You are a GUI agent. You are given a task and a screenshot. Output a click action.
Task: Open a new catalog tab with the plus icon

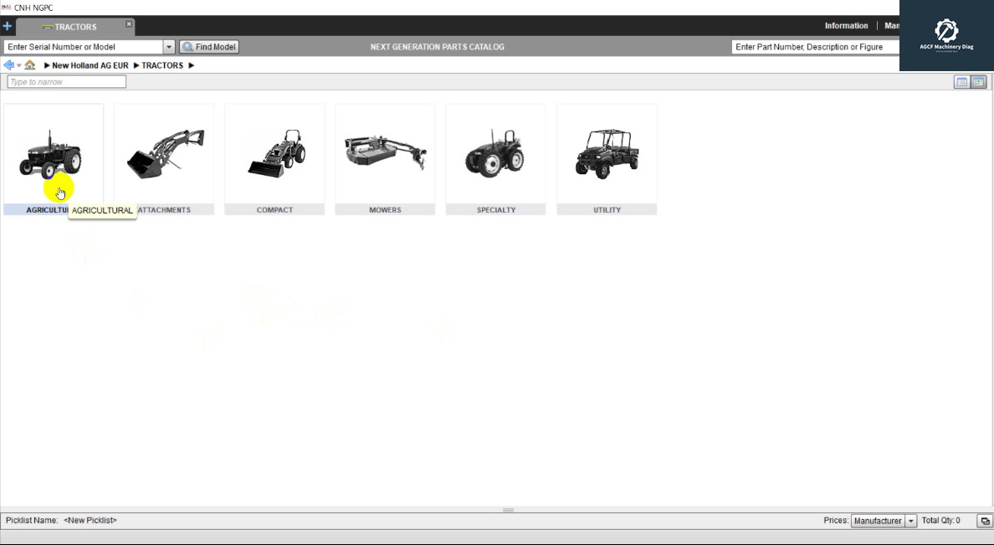[x=7, y=26]
